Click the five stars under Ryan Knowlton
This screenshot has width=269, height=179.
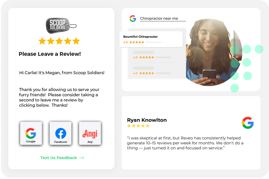click(138, 126)
